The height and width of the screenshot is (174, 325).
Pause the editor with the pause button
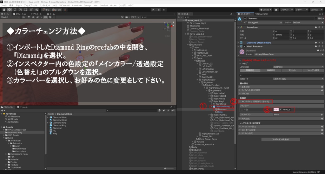pos(159,10)
